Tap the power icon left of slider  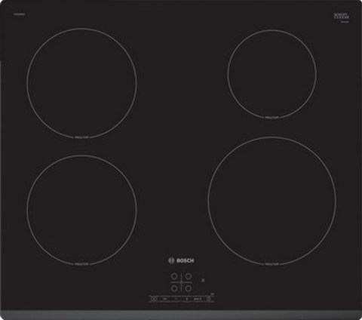(x=154, y=299)
